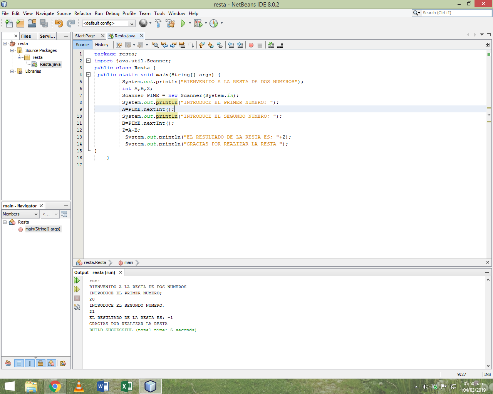This screenshot has width=493, height=394.
Task: Open a project using the Open Project icon
Action: pos(32,23)
